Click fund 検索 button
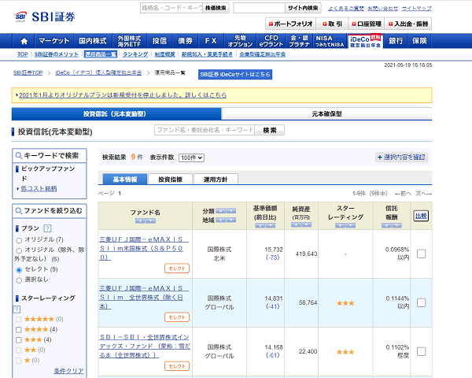The width and height of the screenshot is (472, 378). pyautogui.click(x=269, y=130)
